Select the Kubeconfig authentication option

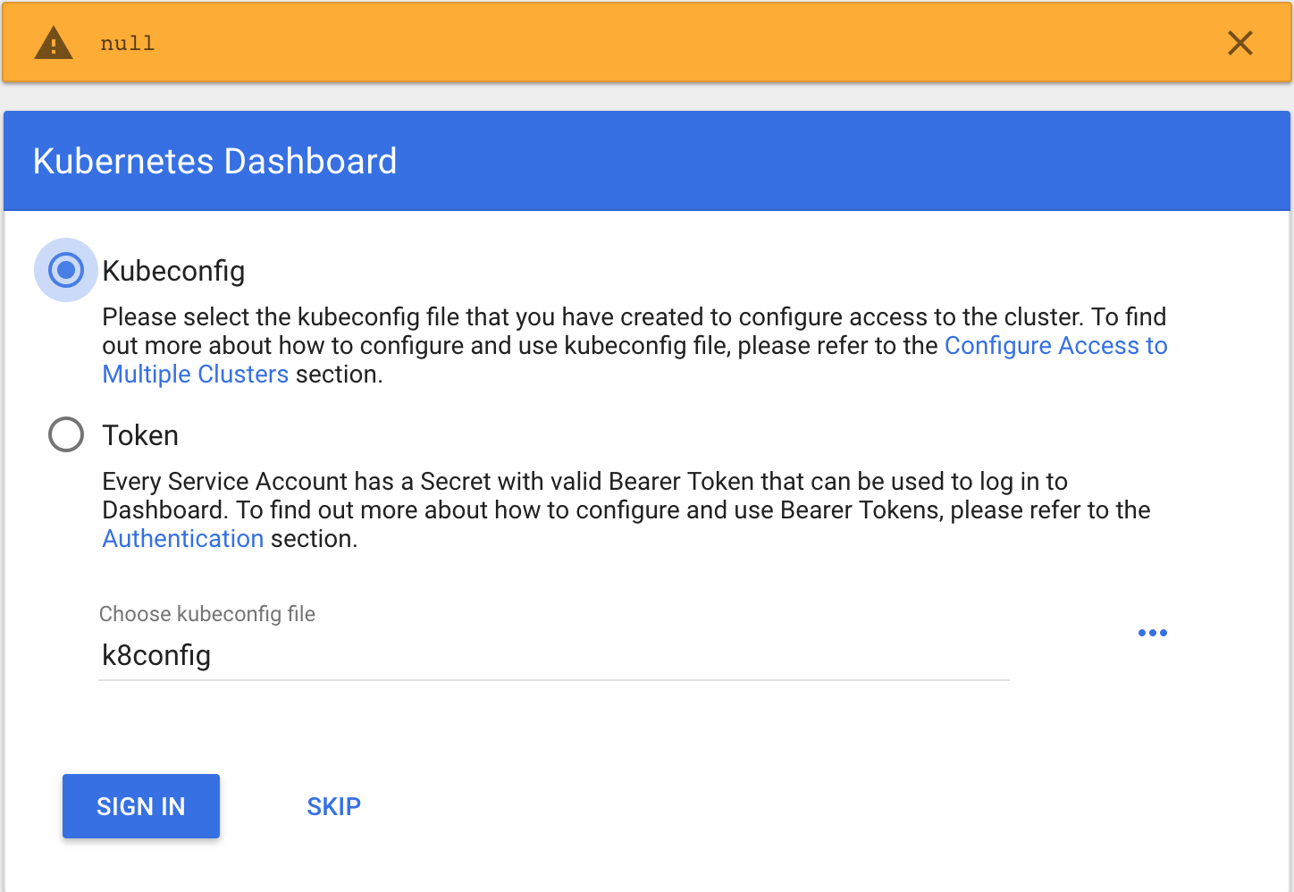(x=65, y=270)
